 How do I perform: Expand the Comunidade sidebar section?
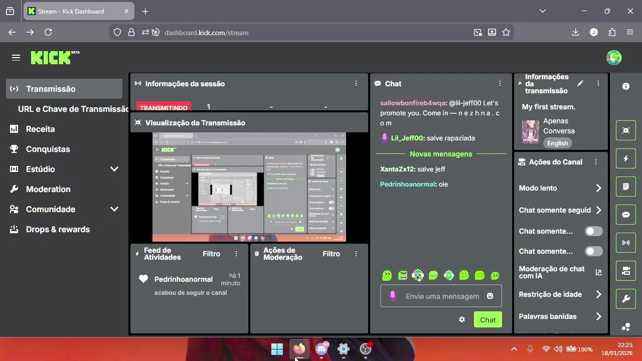point(114,209)
